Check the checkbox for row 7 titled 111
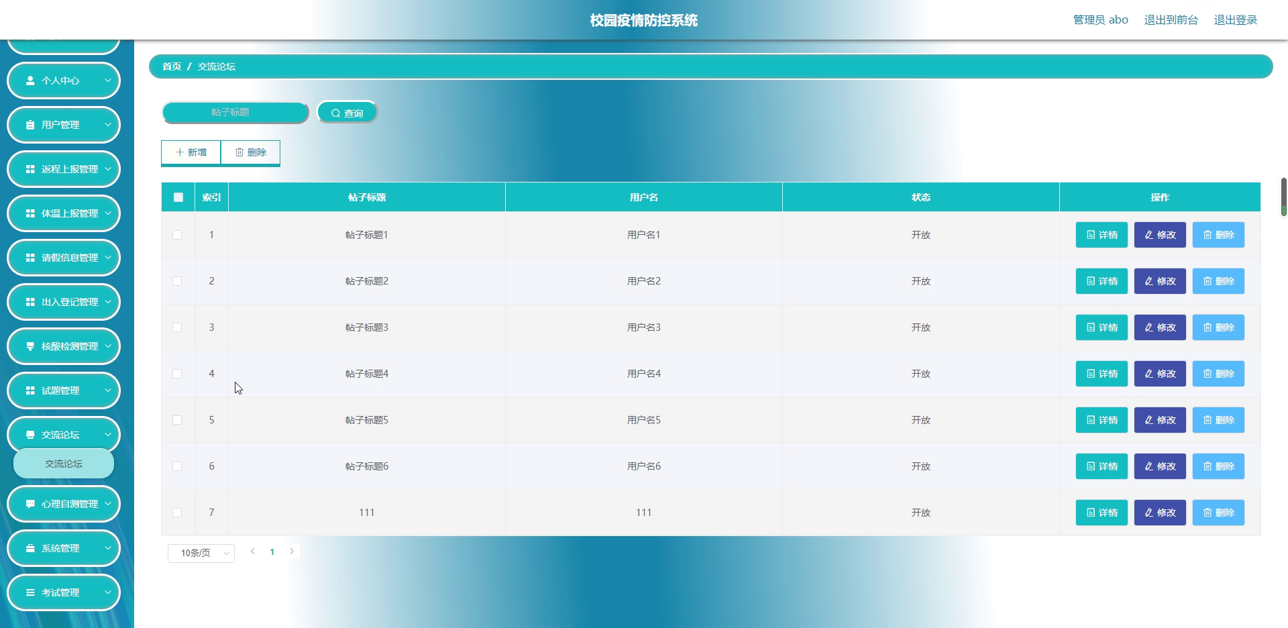This screenshot has height=628, width=1288. (177, 513)
